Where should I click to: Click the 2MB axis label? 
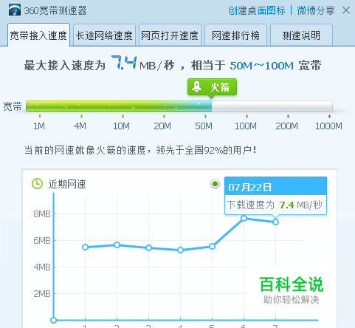coord(42,294)
